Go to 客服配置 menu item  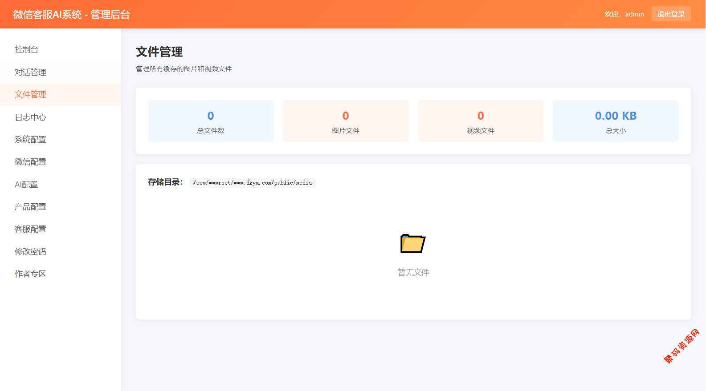(30, 229)
